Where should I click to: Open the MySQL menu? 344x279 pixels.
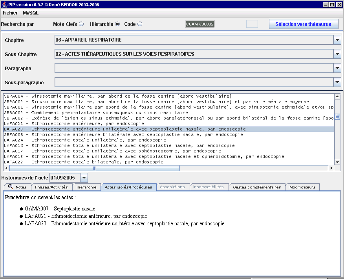31,13
